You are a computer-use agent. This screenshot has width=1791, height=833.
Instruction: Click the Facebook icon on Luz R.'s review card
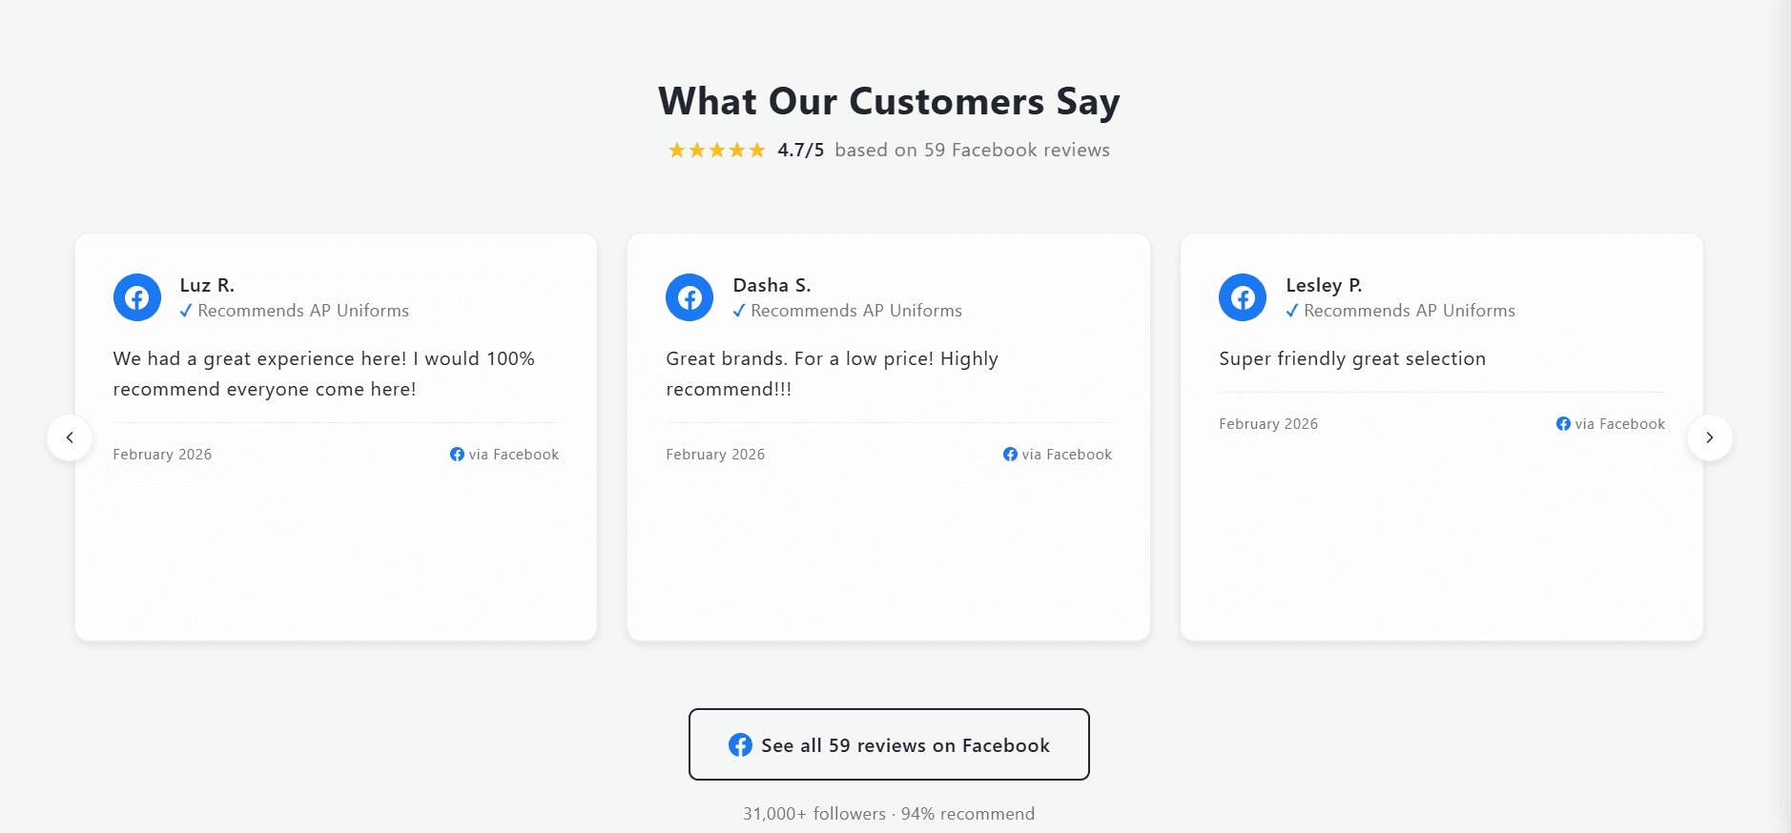(136, 296)
